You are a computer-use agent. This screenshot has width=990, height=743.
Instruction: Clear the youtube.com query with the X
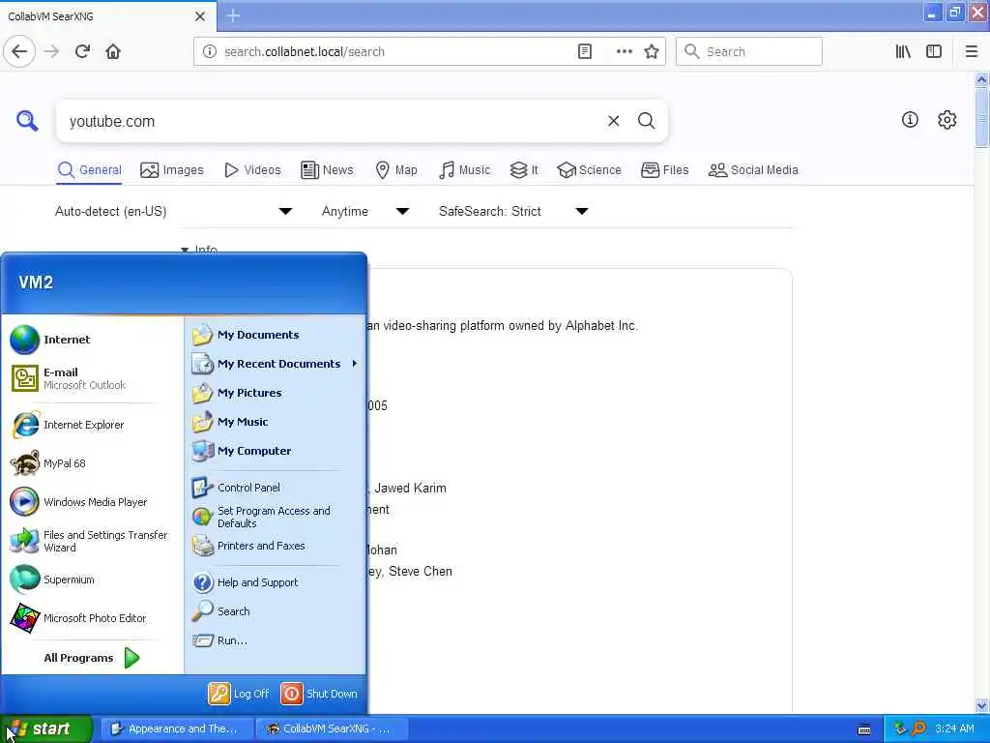(x=613, y=121)
